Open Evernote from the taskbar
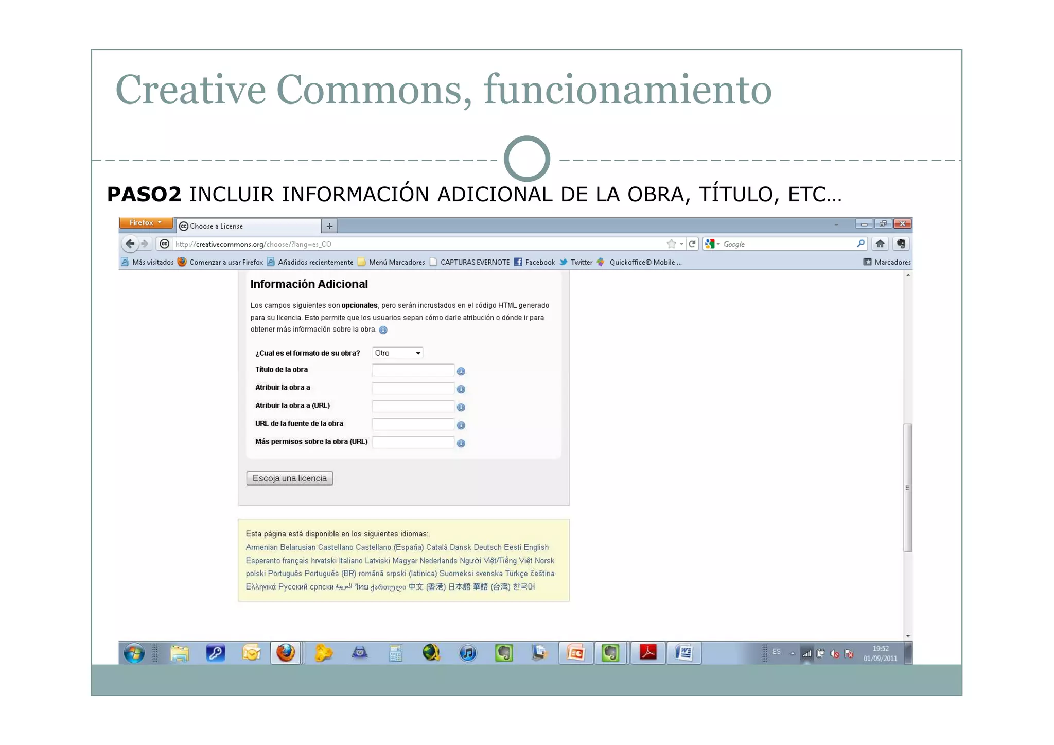This screenshot has width=1054, height=745. pyautogui.click(x=504, y=653)
